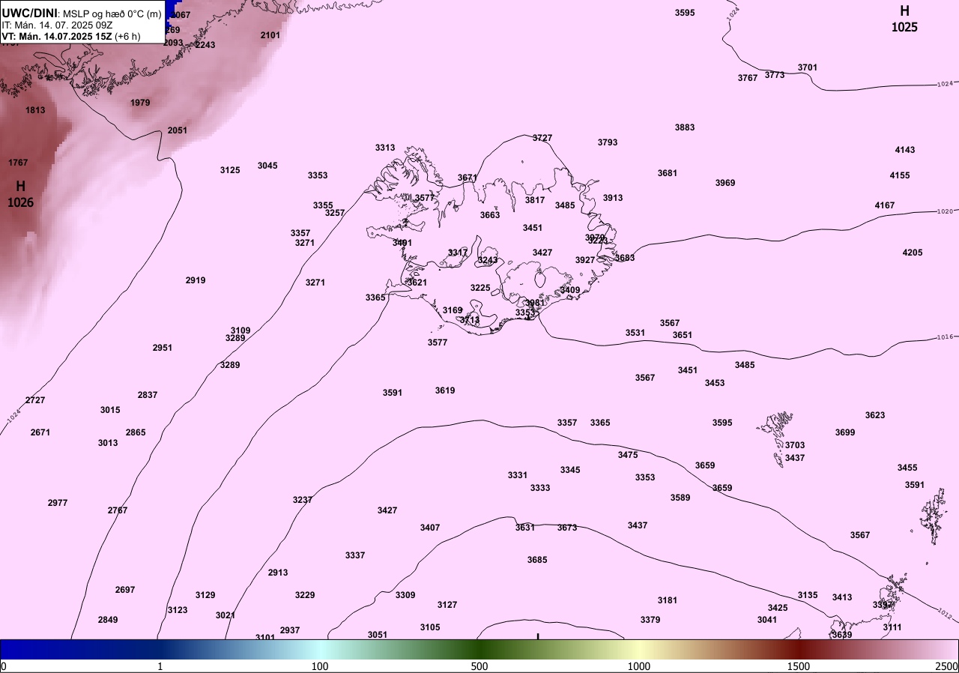
Task: Click the height value 1979
Action: pos(140,103)
